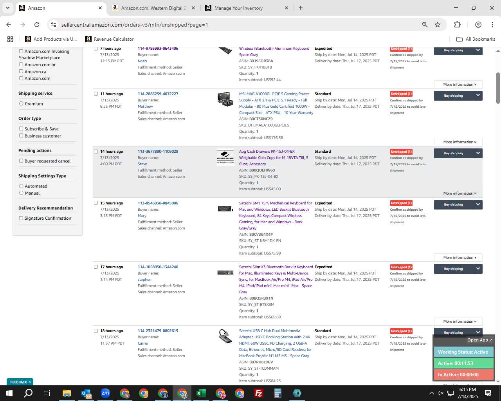501x401 pixels.
Task: Open the Chrome apps grid icon
Action: (10, 39)
